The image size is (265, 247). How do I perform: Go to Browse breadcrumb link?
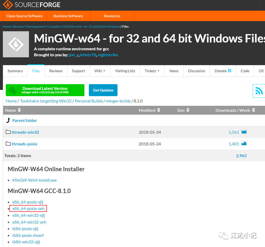click(19, 27)
